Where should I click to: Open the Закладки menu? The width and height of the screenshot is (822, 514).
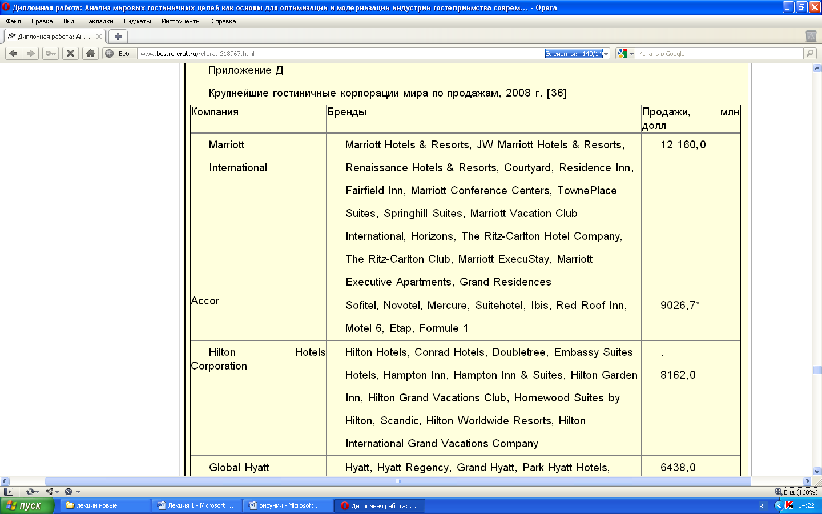pyautogui.click(x=99, y=21)
